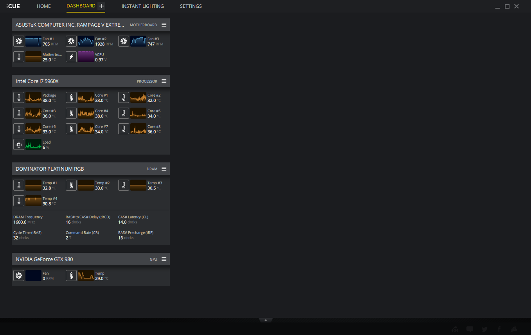Click the DRAM Temp #1 thermometer icon
This screenshot has width=531, height=335.
(x=19, y=185)
